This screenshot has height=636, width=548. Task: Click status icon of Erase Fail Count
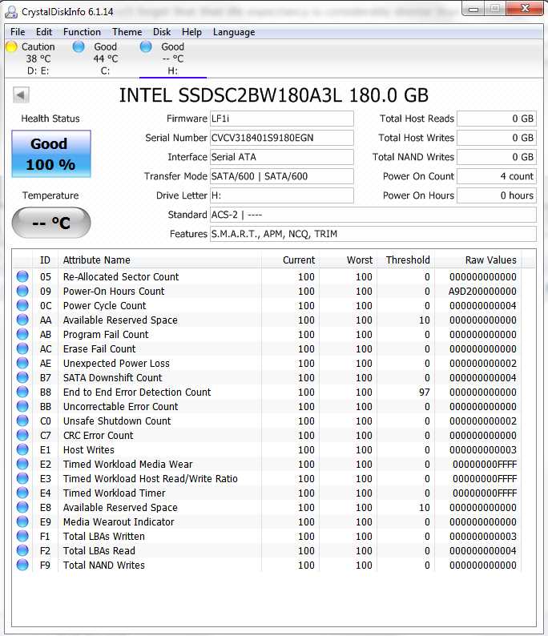pos(22,348)
